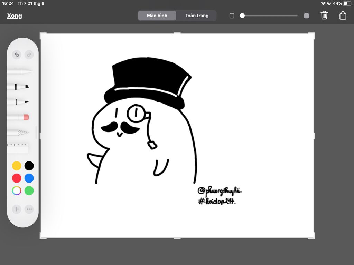
Task: Select the marker highlighter tool
Action: (x=18, y=87)
